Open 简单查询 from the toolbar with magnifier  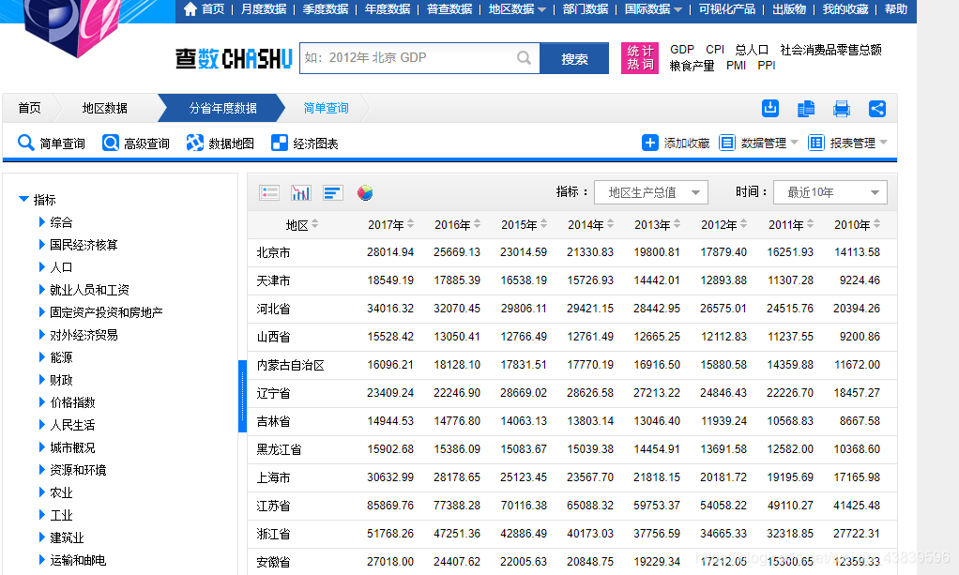52,144
